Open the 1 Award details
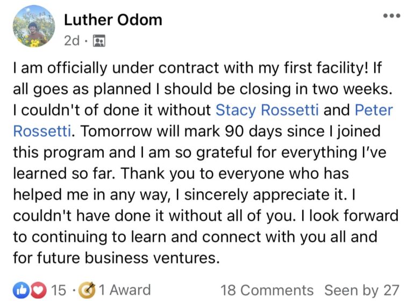 pyautogui.click(x=124, y=290)
